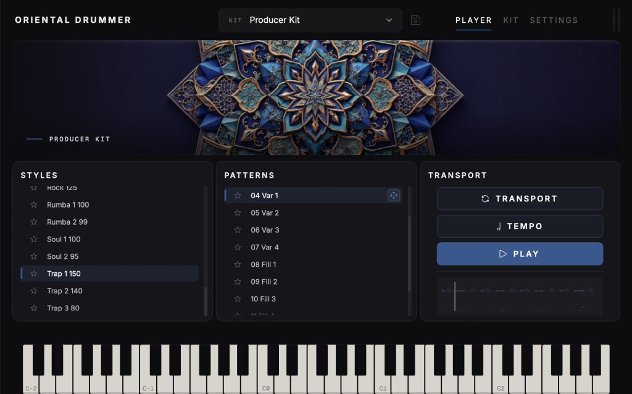Choose the 08 Fill 1 pattern

click(x=313, y=264)
